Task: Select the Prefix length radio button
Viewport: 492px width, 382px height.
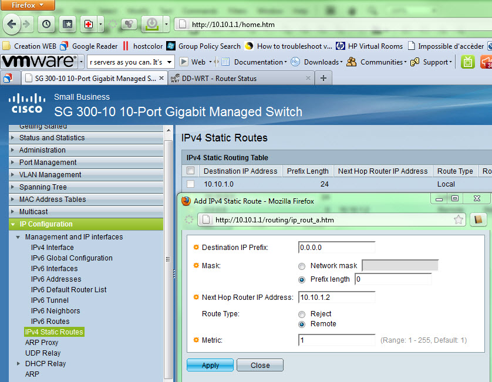Action: [x=302, y=280]
